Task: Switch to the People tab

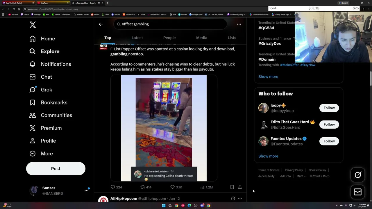Action: (x=169, y=38)
